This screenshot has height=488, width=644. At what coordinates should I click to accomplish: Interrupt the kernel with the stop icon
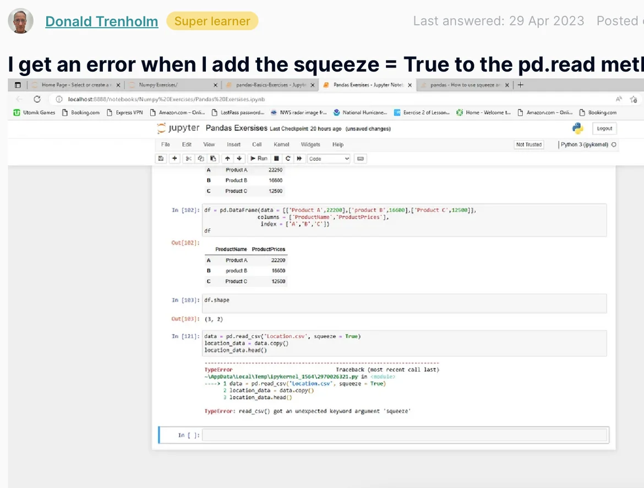pos(276,159)
